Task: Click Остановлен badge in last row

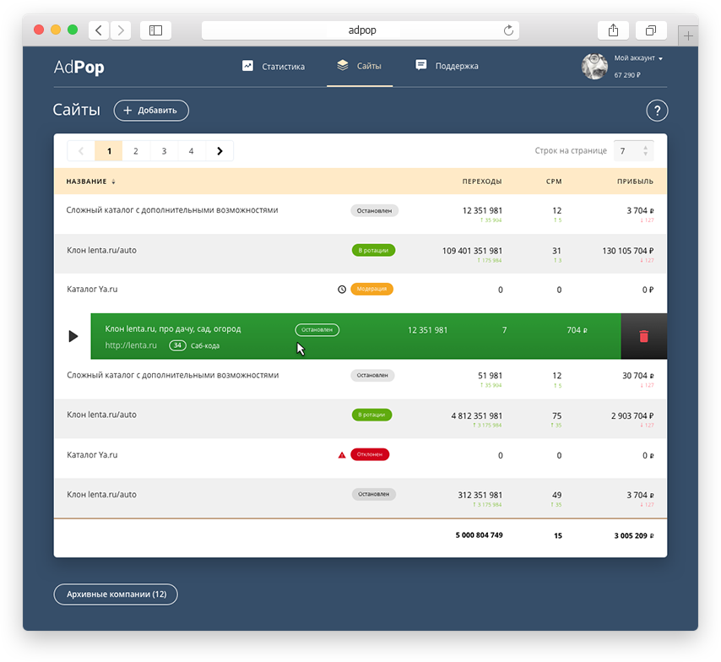Action: click(374, 494)
